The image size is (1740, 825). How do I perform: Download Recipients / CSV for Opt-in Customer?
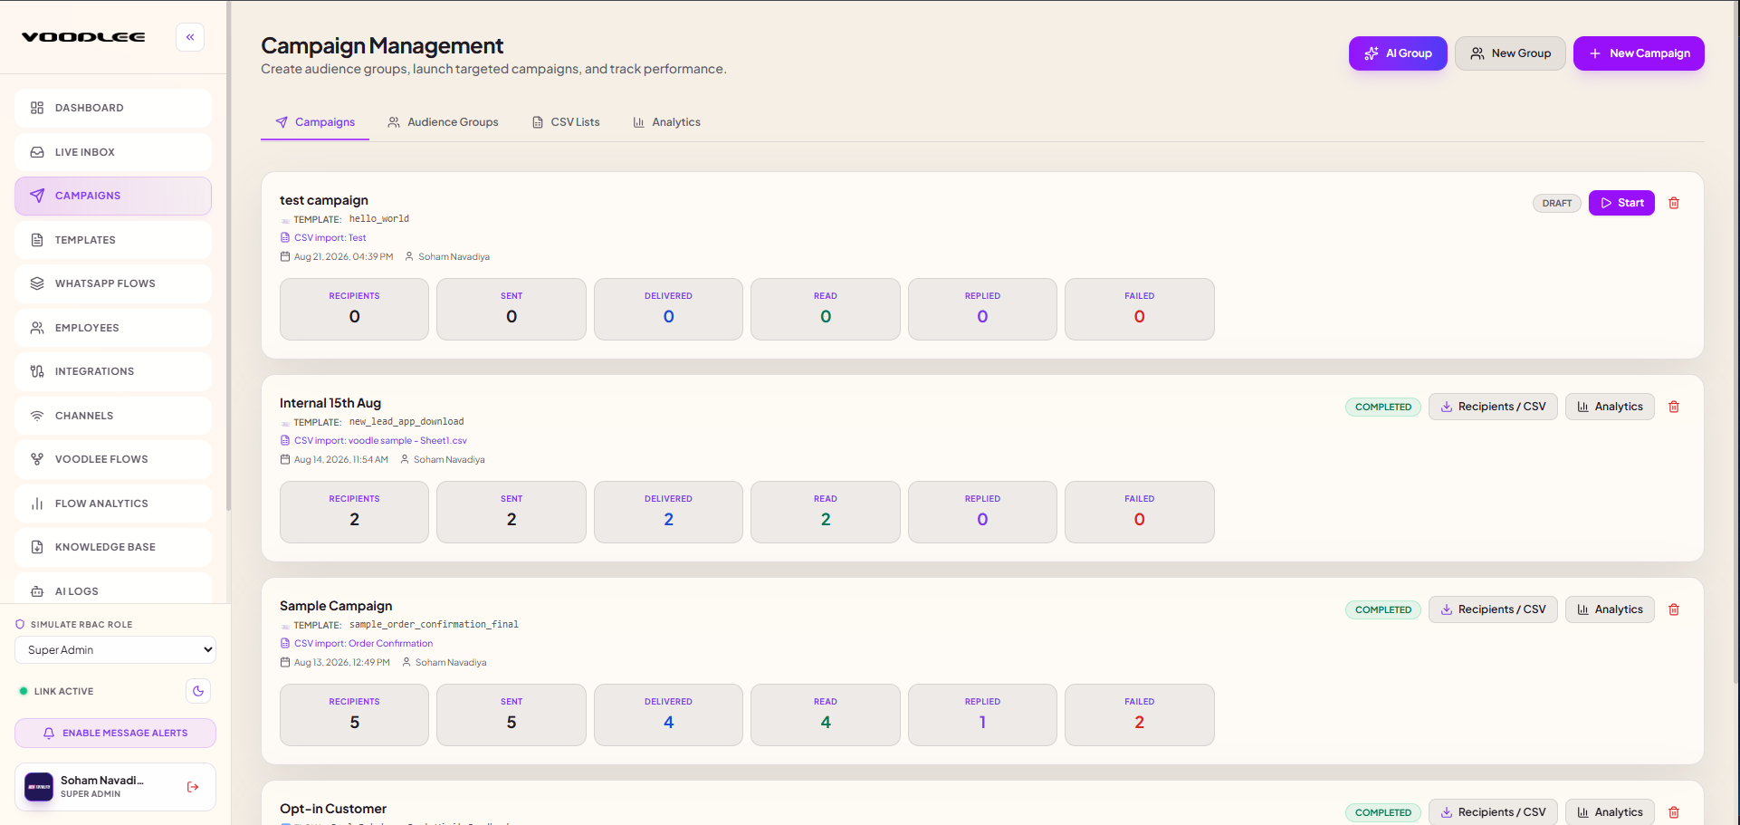tap(1493, 812)
